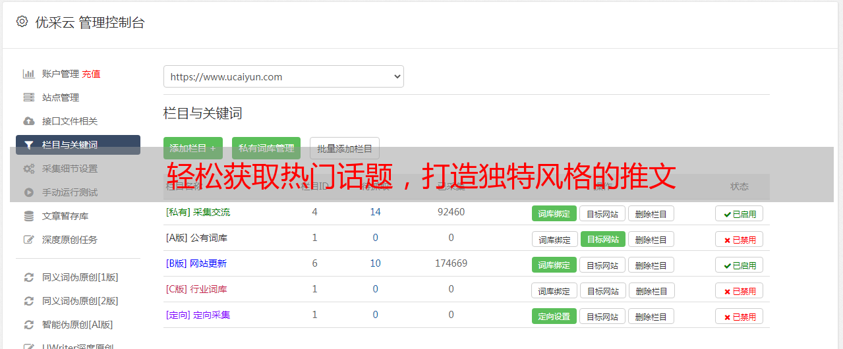Click the 深度原创任务 edit icon
843x349 pixels.
(29, 240)
